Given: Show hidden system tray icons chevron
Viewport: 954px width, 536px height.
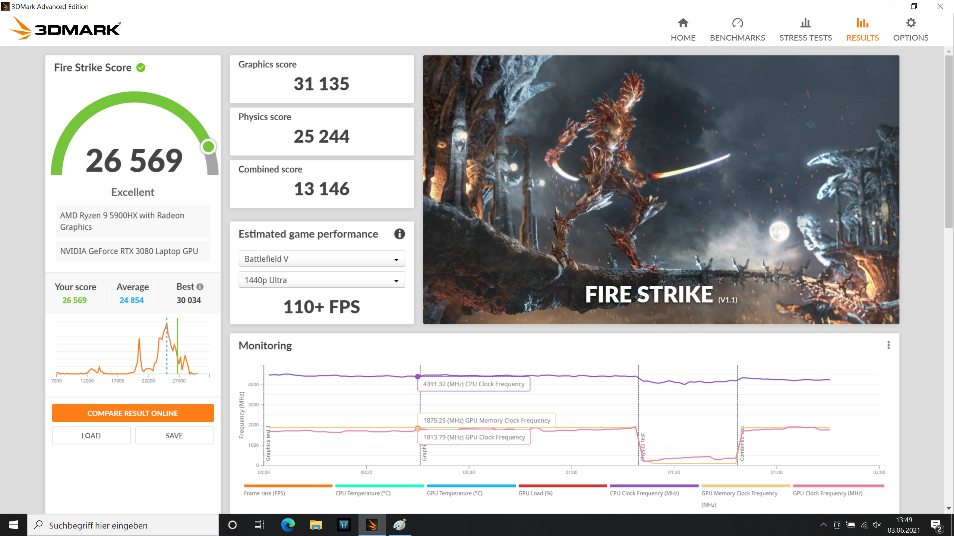Looking at the screenshot, I should [824, 525].
